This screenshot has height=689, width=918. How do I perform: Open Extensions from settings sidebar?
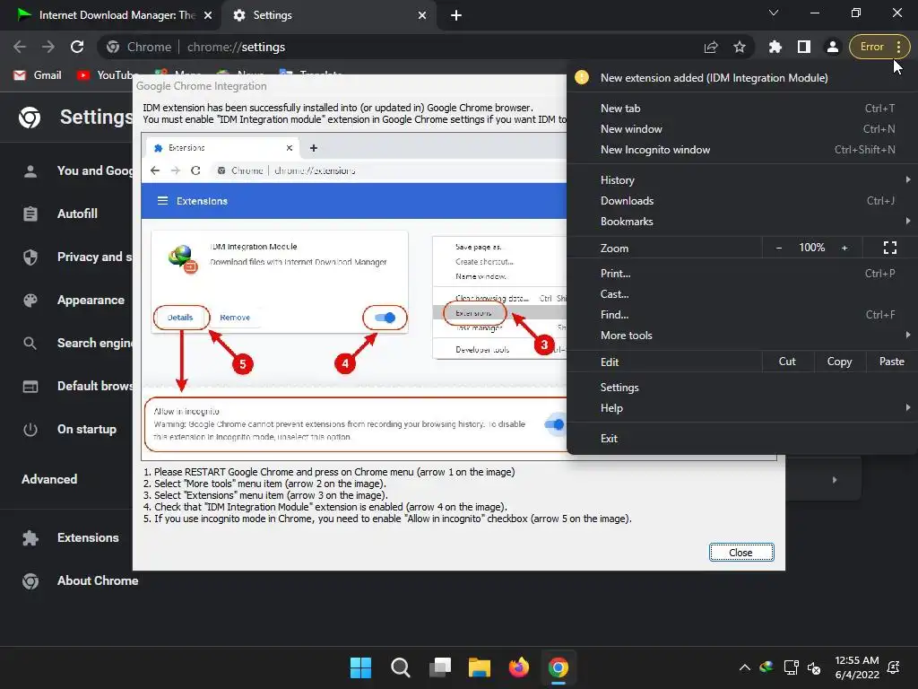click(x=70, y=538)
